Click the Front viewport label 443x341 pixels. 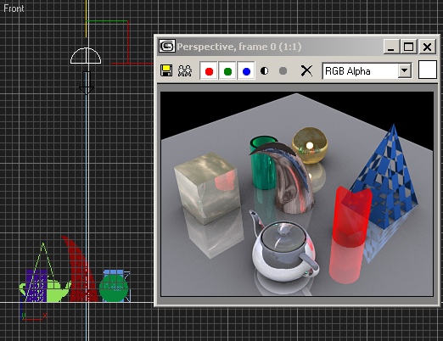(x=14, y=8)
